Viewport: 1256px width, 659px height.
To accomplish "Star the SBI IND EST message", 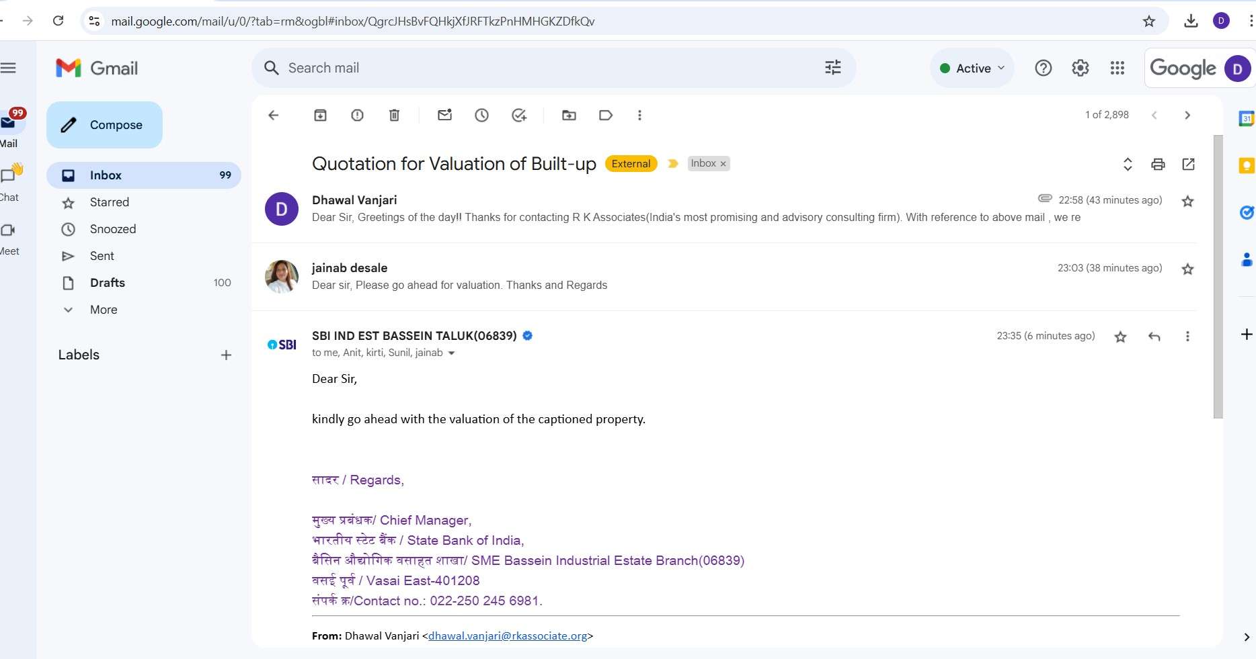I will coord(1120,337).
